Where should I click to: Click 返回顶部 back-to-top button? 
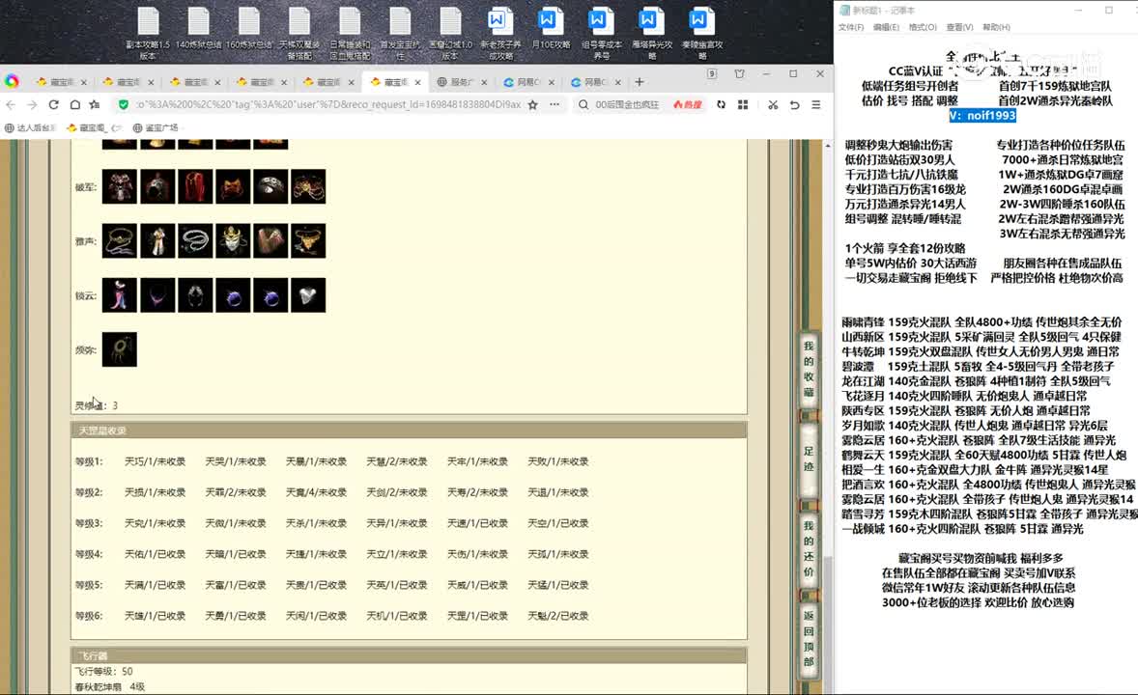tap(809, 638)
